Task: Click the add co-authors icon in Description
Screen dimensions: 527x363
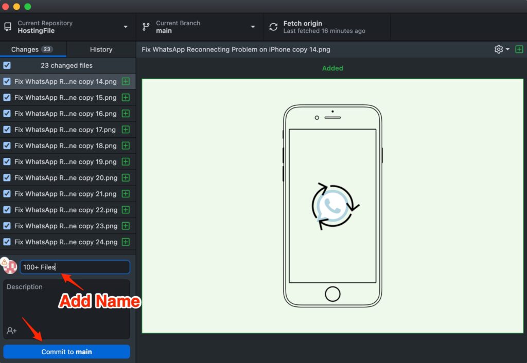Action: tap(11, 331)
